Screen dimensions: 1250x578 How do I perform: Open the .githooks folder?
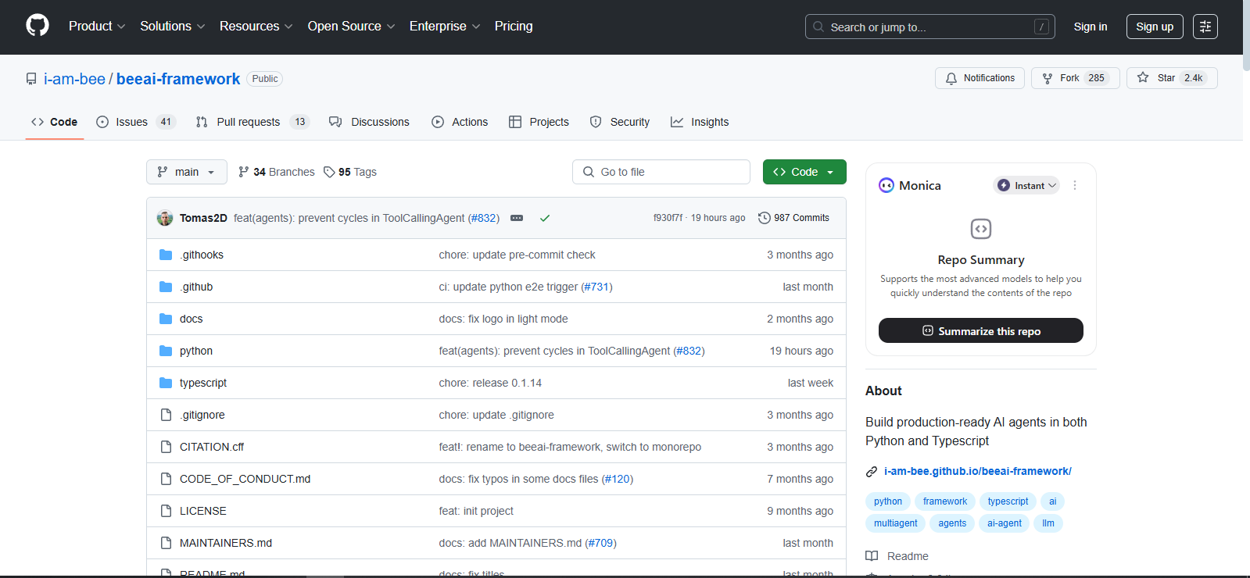pos(202,255)
